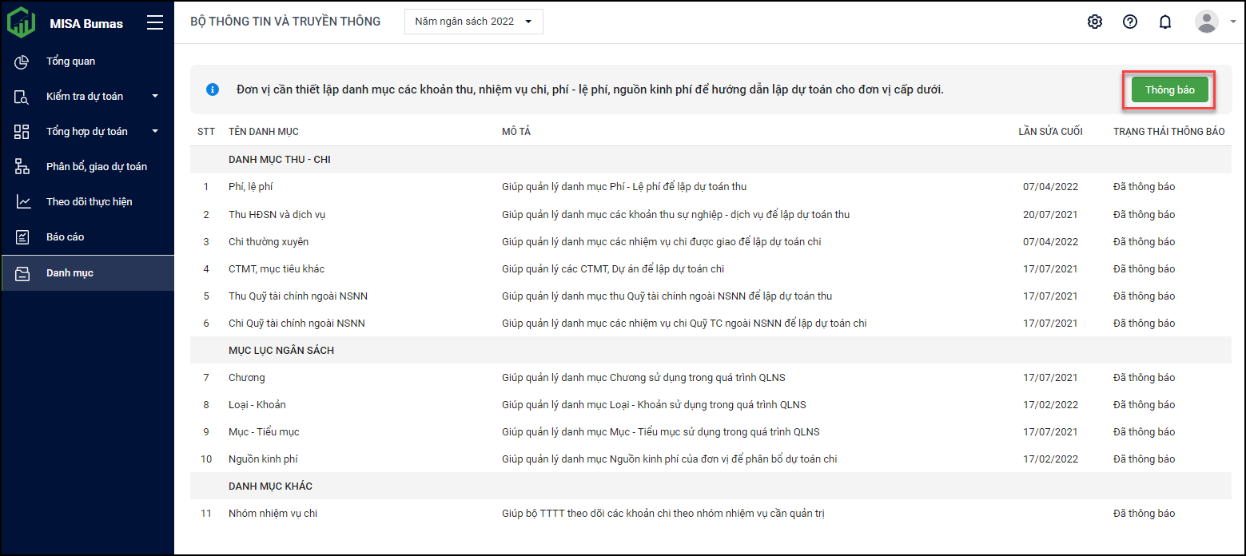Go to Phân bổ, giao dự toán menu
The width and height of the screenshot is (1246, 556).
(96, 167)
